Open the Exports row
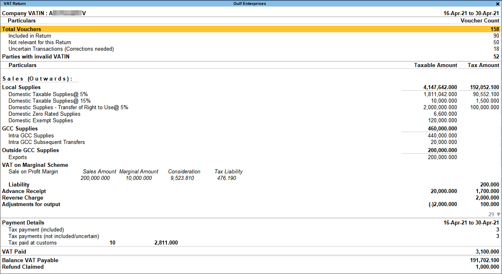Screen dimensions: 502x274 pyautogui.click(x=18, y=157)
